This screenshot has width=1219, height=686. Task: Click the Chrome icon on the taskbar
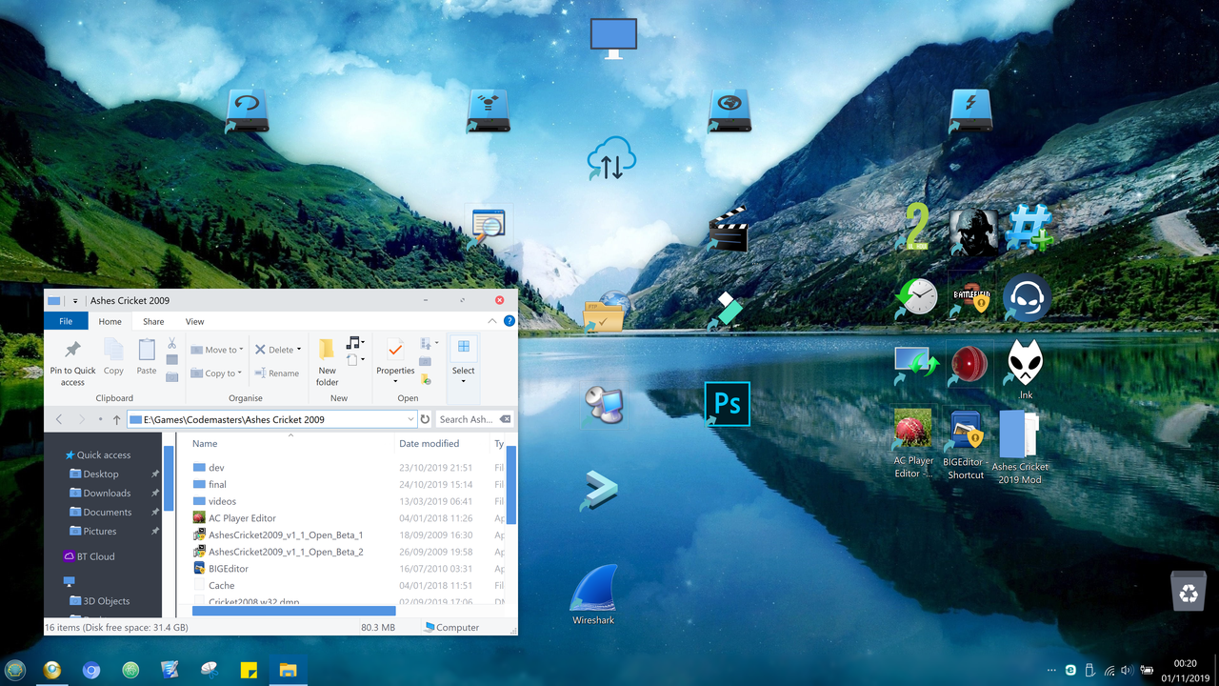91,670
